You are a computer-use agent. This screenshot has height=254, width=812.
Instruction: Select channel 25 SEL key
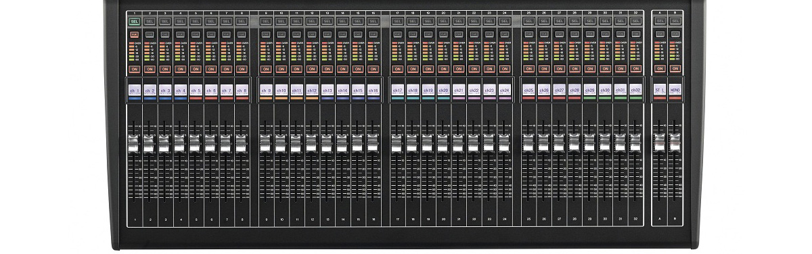click(528, 22)
